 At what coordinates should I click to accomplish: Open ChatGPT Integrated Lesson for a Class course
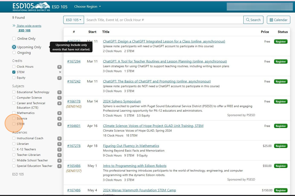click(164, 41)
